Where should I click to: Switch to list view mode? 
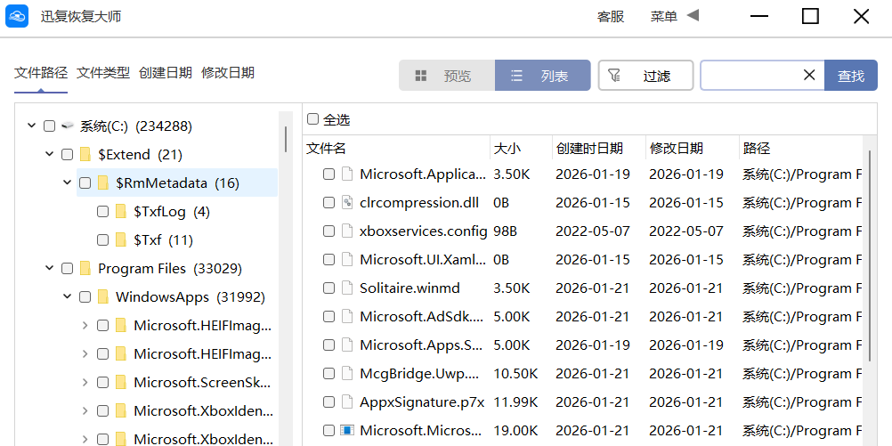point(542,76)
